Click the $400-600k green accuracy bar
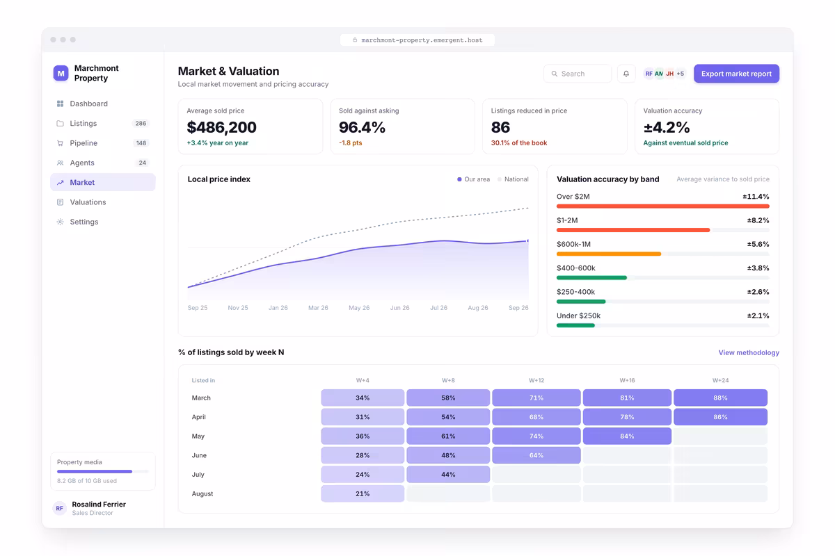This screenshot has width=835, height=556. point(591,278)
